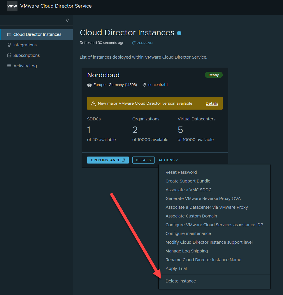Viewport: 283px width, 295px height.
Task: Click the location pin icon near eu-central-1
Action: 144,85
